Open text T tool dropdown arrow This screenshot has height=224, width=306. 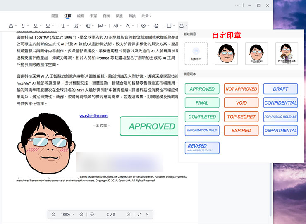[x=68, y=26]
